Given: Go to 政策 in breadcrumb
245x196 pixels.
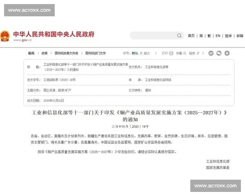Looking at the screenshot, I should pos(45,53).
